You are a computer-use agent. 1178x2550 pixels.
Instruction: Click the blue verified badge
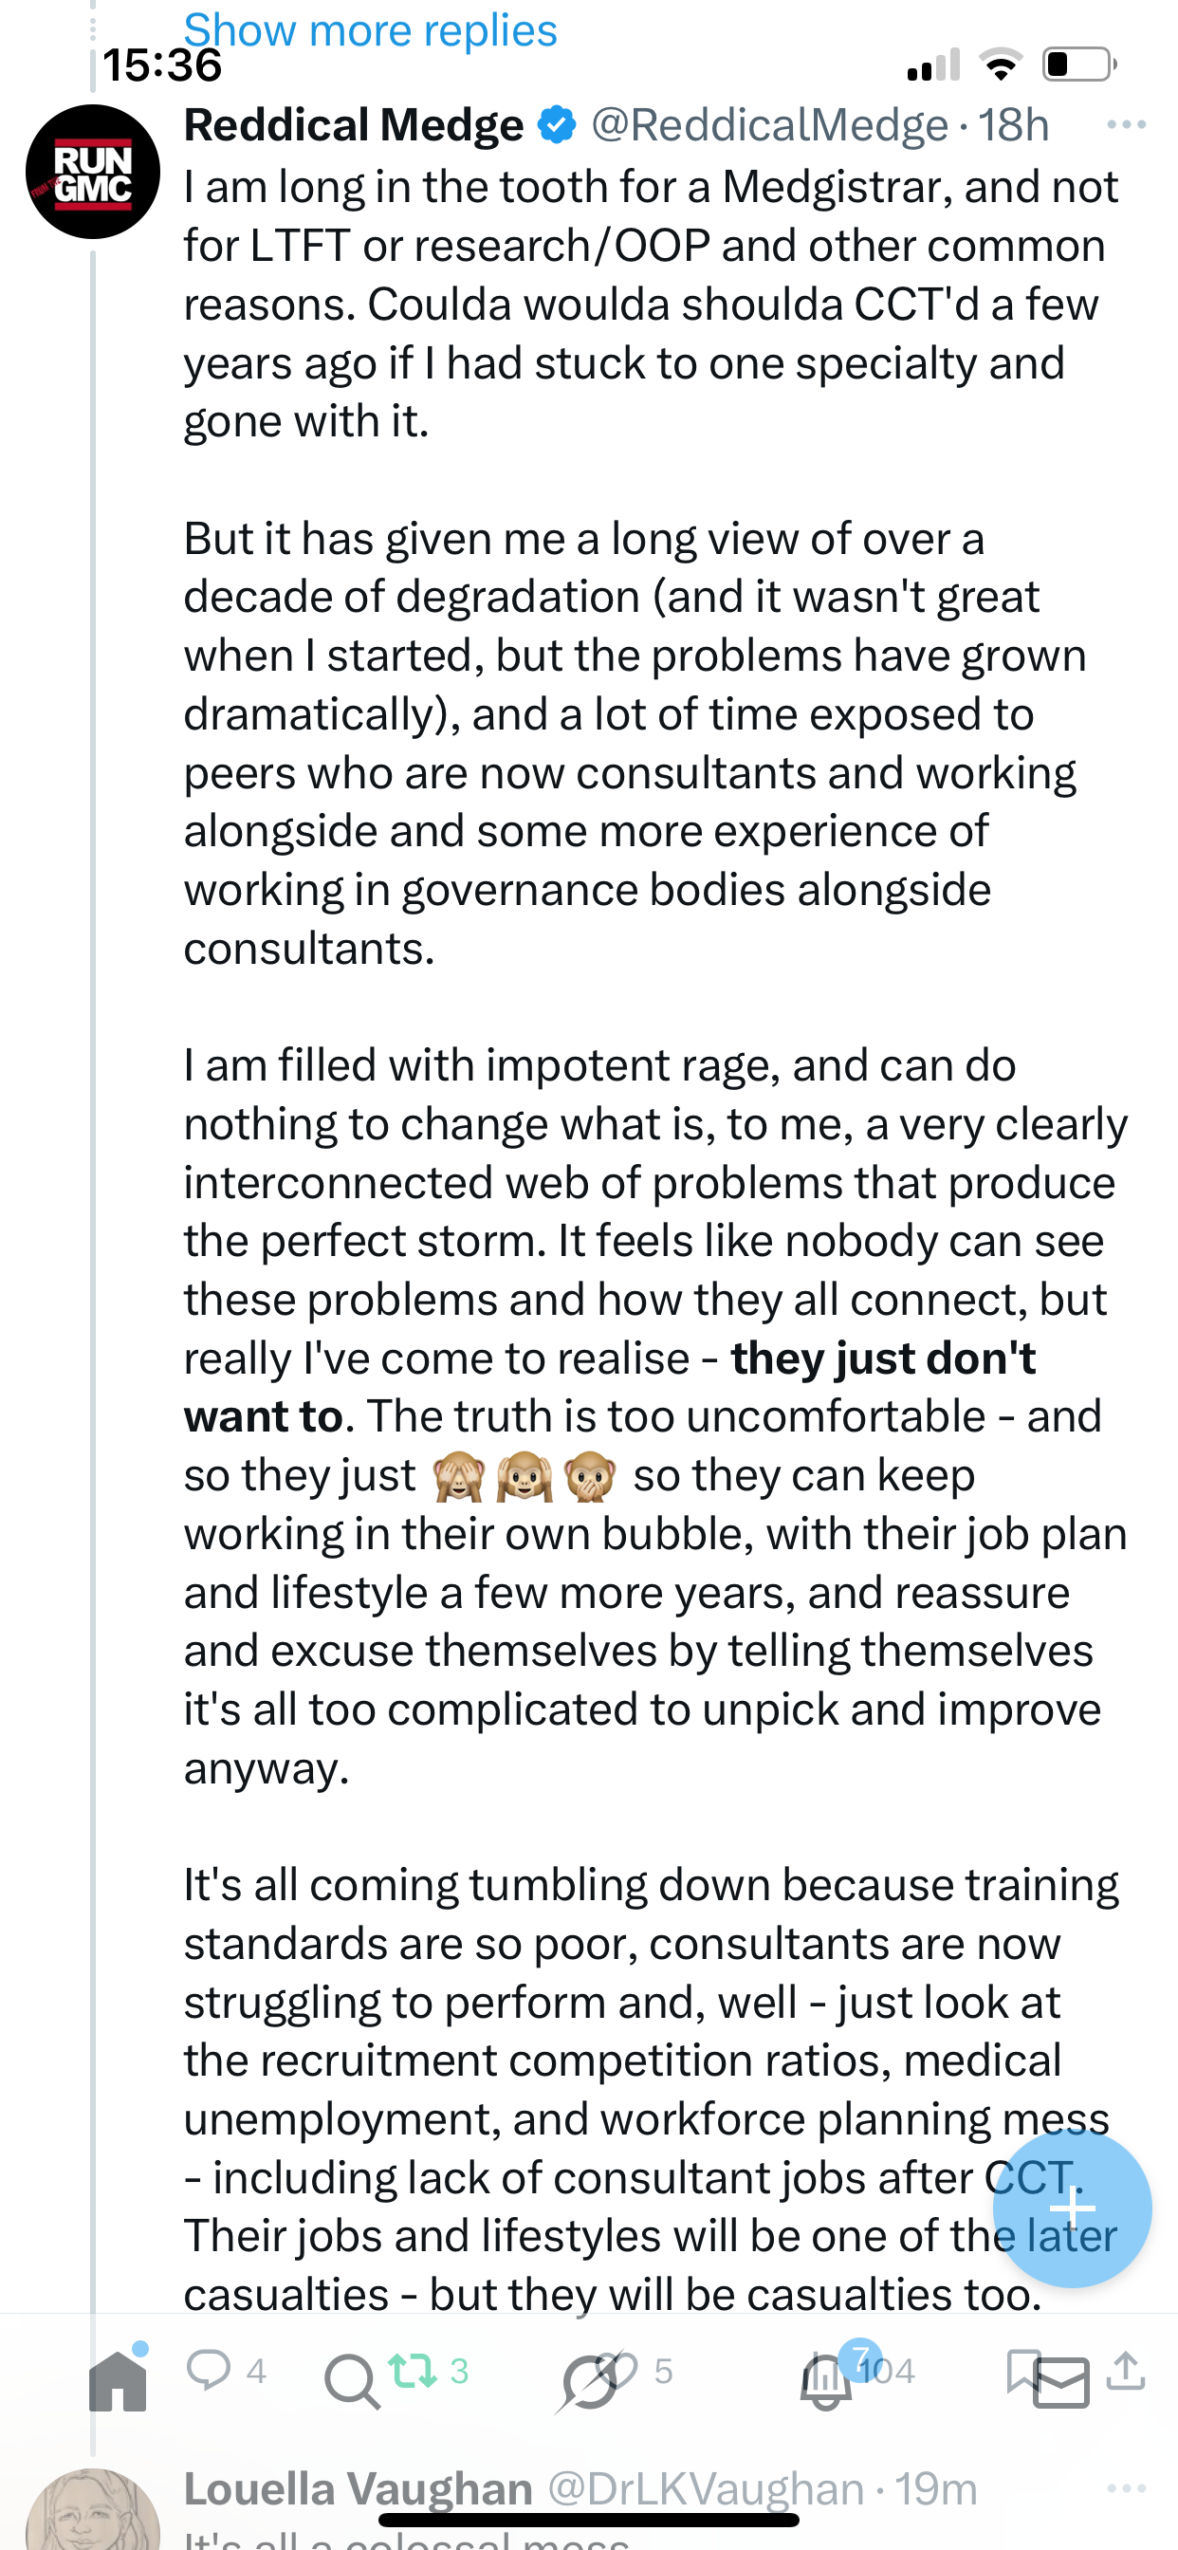[557, 126]
